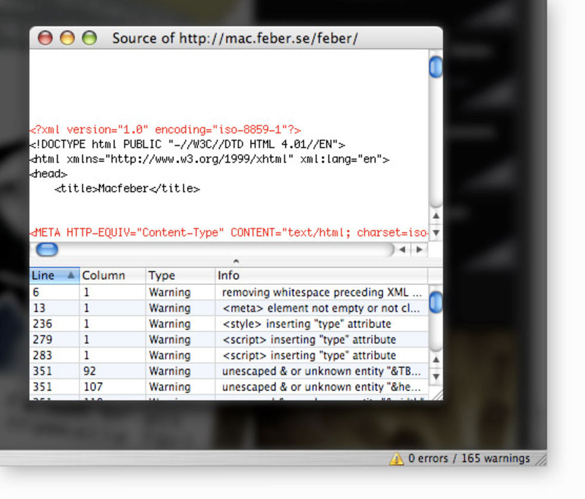Click the yellow warning triangle in status bar
The image size is (585, 499).
[396, 458]
